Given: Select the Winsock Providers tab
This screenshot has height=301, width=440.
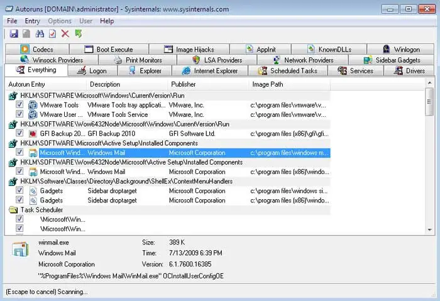Looking at the screenshot, I should (x=52, y=60).
